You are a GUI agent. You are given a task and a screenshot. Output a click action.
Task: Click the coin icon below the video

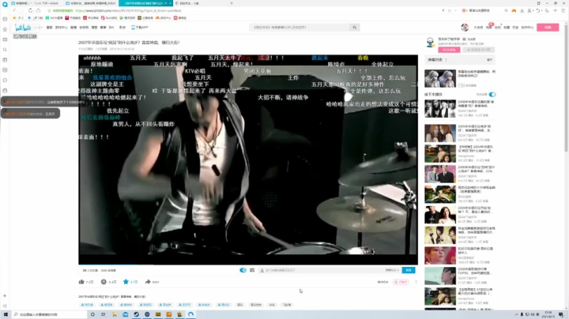(x=104, y=282)
